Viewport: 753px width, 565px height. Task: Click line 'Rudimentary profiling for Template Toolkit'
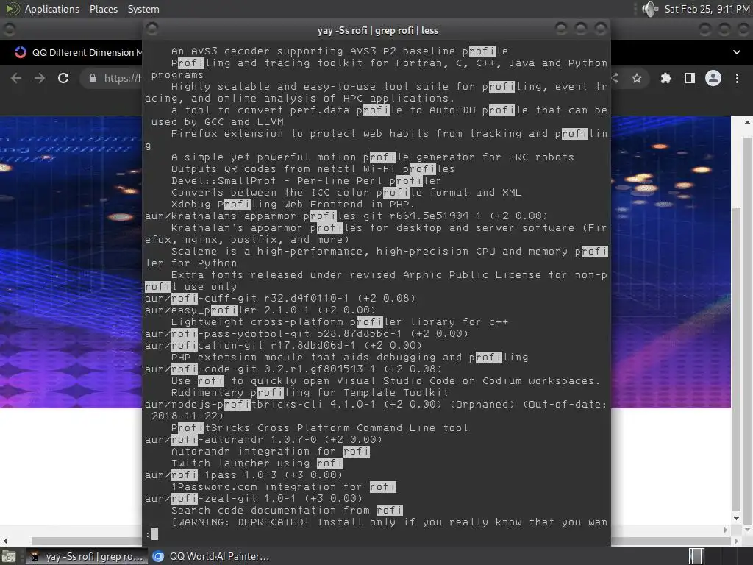310,393
